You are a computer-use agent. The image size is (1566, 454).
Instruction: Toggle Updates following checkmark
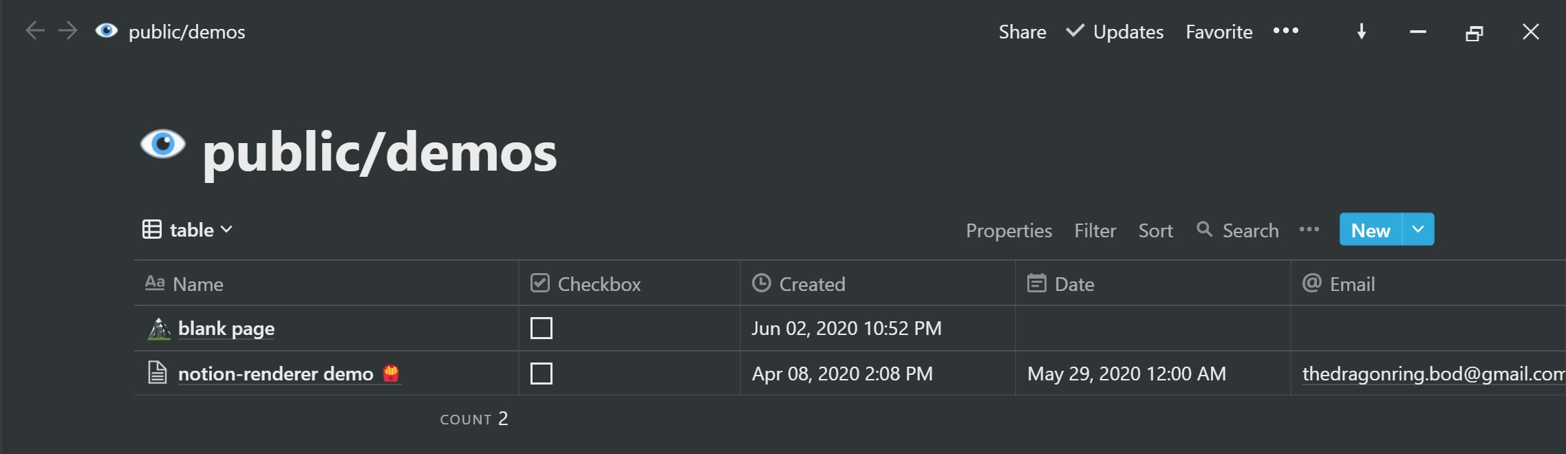tap(1075, 31)
